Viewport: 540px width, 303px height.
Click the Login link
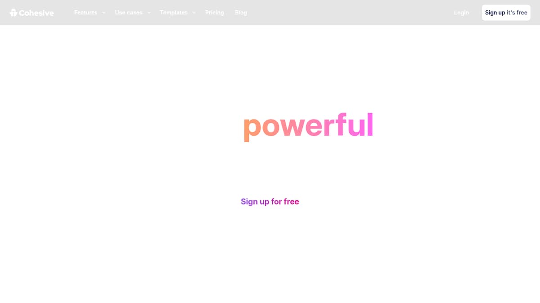click(x=461, y=13)
